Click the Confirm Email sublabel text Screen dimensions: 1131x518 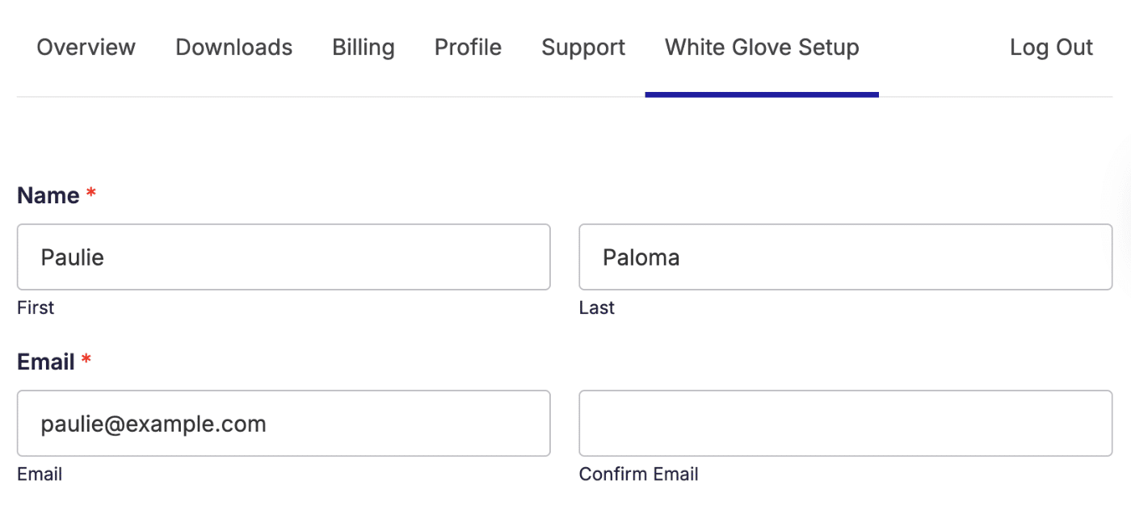pos(638,474)
